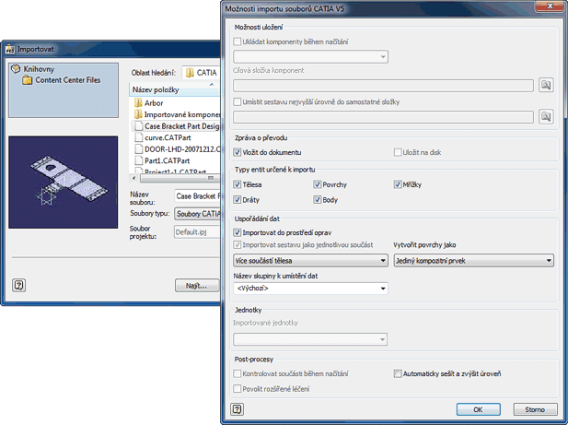This screenshot has height=425, width=568.
Task: Click the Název položky column header
Action: 175,90
